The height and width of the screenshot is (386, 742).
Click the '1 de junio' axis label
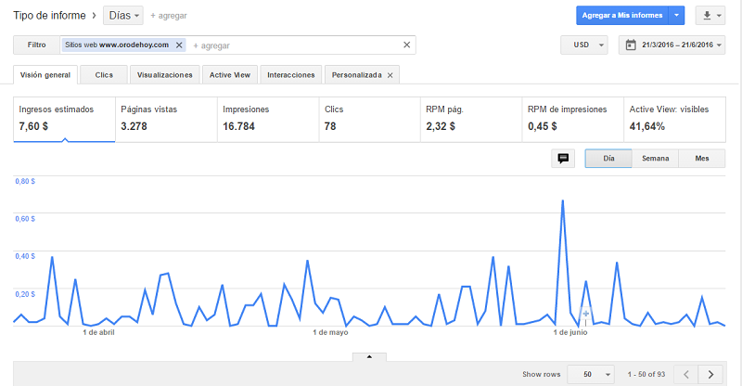[x=570, y=332]
